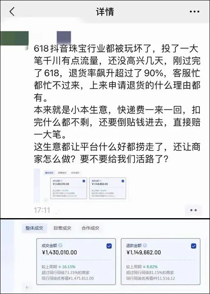Switch to the 自营成交 tab
This screenshot has width=210, height=294.
tap(62, 228)
